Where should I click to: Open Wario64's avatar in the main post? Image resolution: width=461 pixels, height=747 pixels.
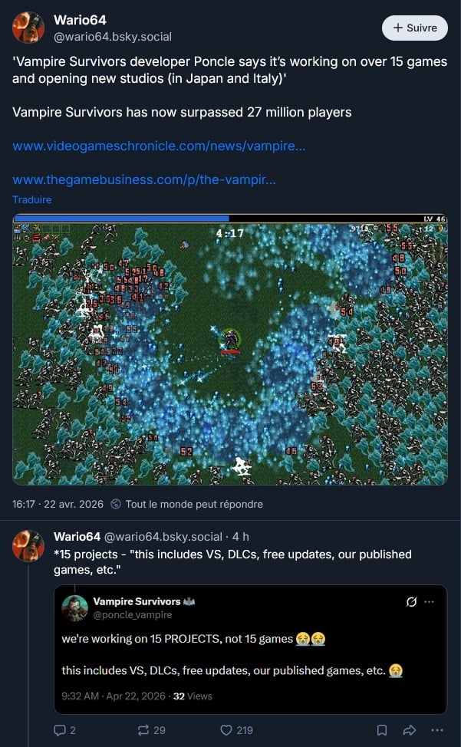pos(28,28)
